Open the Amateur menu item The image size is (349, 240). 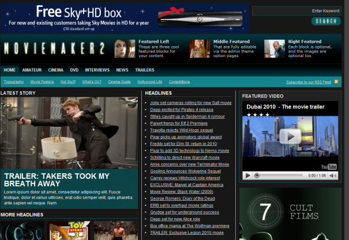32,70
